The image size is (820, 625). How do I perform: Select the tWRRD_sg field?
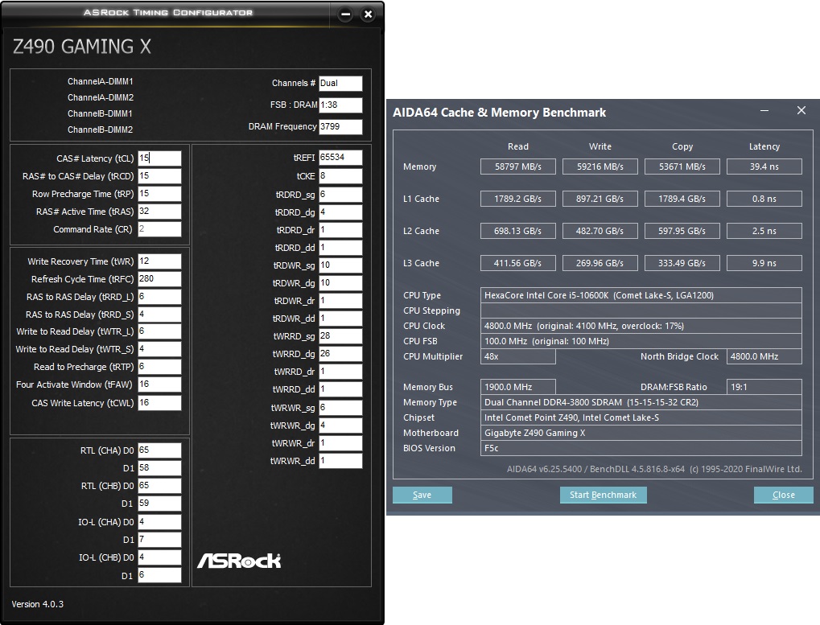pyautogui.click(x=340, y=336)
